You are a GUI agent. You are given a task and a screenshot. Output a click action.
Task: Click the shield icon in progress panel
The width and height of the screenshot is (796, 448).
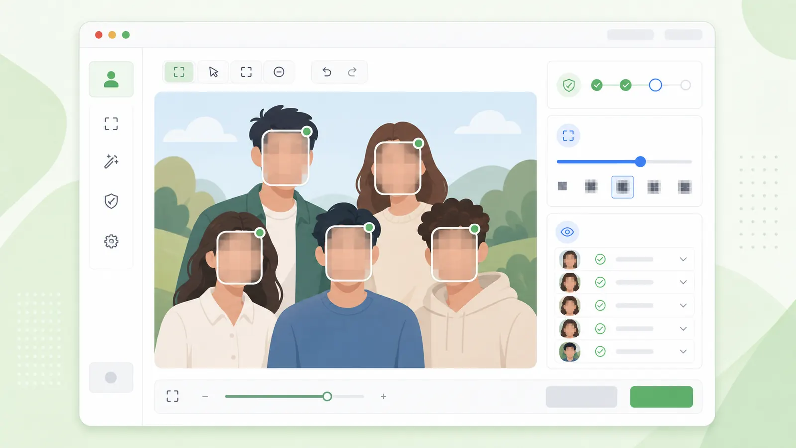tap(569, 85)
